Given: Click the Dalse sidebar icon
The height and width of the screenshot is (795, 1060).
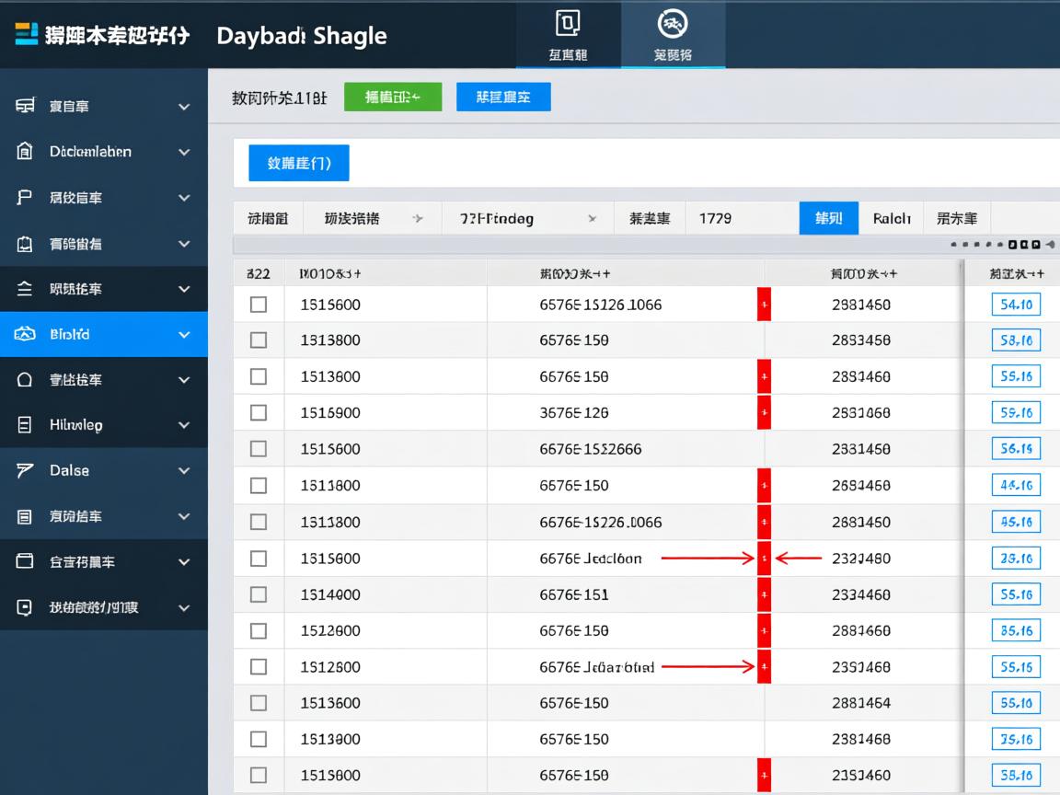Looking at the screenshot, I should click(x=25, y=470).
